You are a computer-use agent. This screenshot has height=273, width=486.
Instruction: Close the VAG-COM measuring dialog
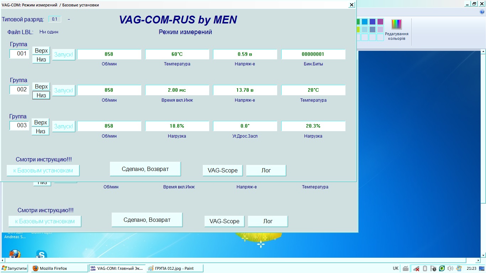point(352,5)
